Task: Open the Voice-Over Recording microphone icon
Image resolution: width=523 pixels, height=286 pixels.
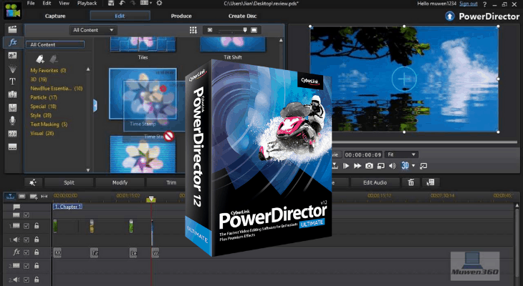Action: [13, 121]
